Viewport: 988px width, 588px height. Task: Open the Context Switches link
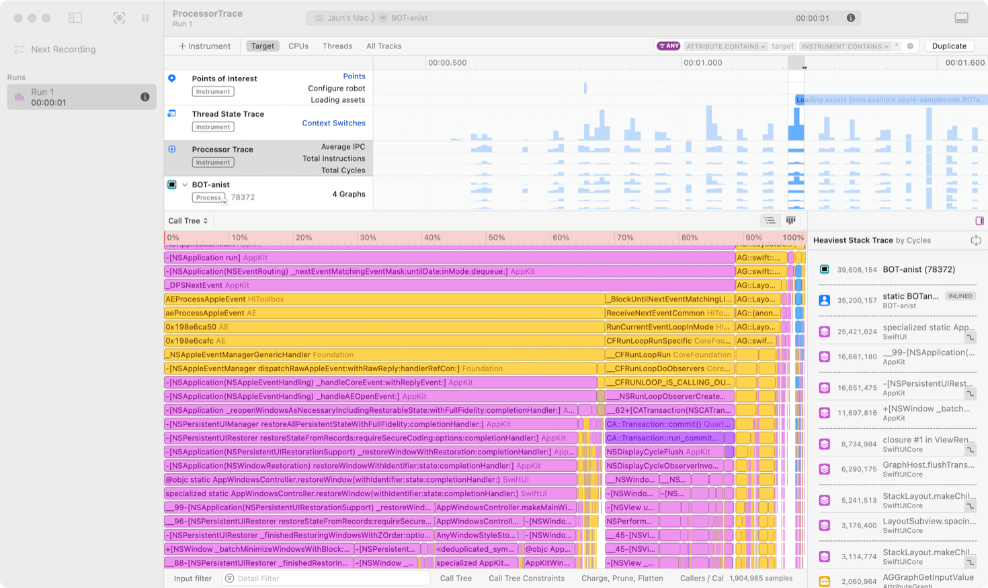coord(333,123)
